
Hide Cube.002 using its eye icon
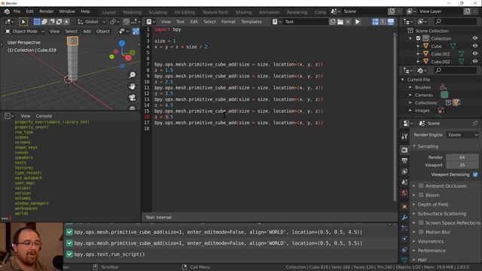(475, 62)
